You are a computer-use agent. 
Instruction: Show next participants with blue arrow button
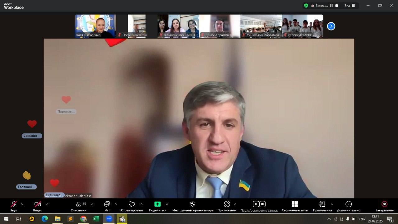tap(331, 26)
